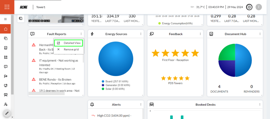
Task: Click the Fault Reports sidebar icon
Action: [x=6, y=67]
